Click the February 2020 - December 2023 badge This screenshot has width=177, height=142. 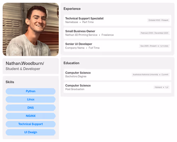tap(154, 33)
